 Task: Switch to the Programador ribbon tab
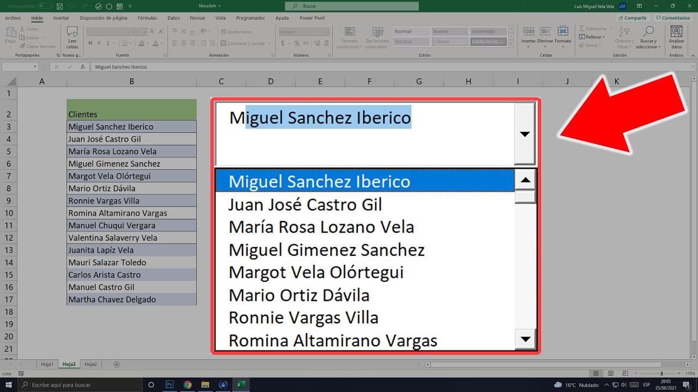250,17
